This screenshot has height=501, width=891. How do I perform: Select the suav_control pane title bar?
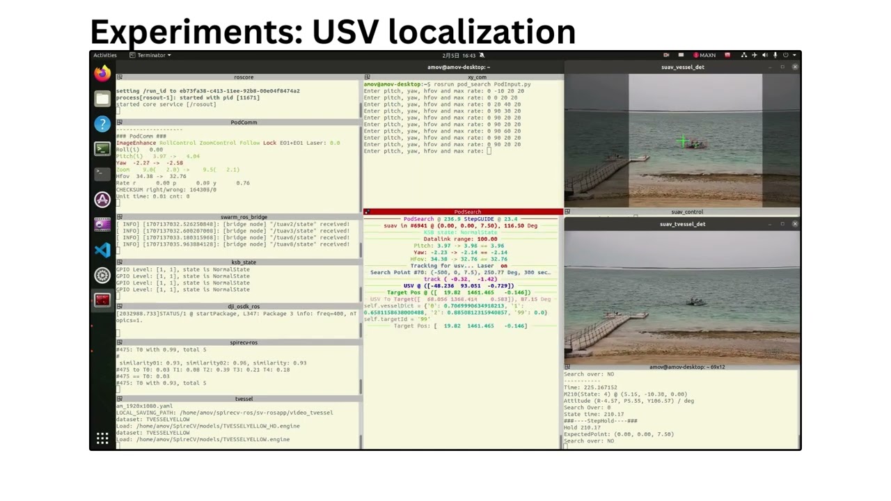point(682,212)
